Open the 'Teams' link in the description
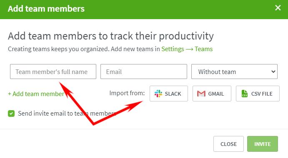This screenshot has height=158, width=288. point(203,49)
